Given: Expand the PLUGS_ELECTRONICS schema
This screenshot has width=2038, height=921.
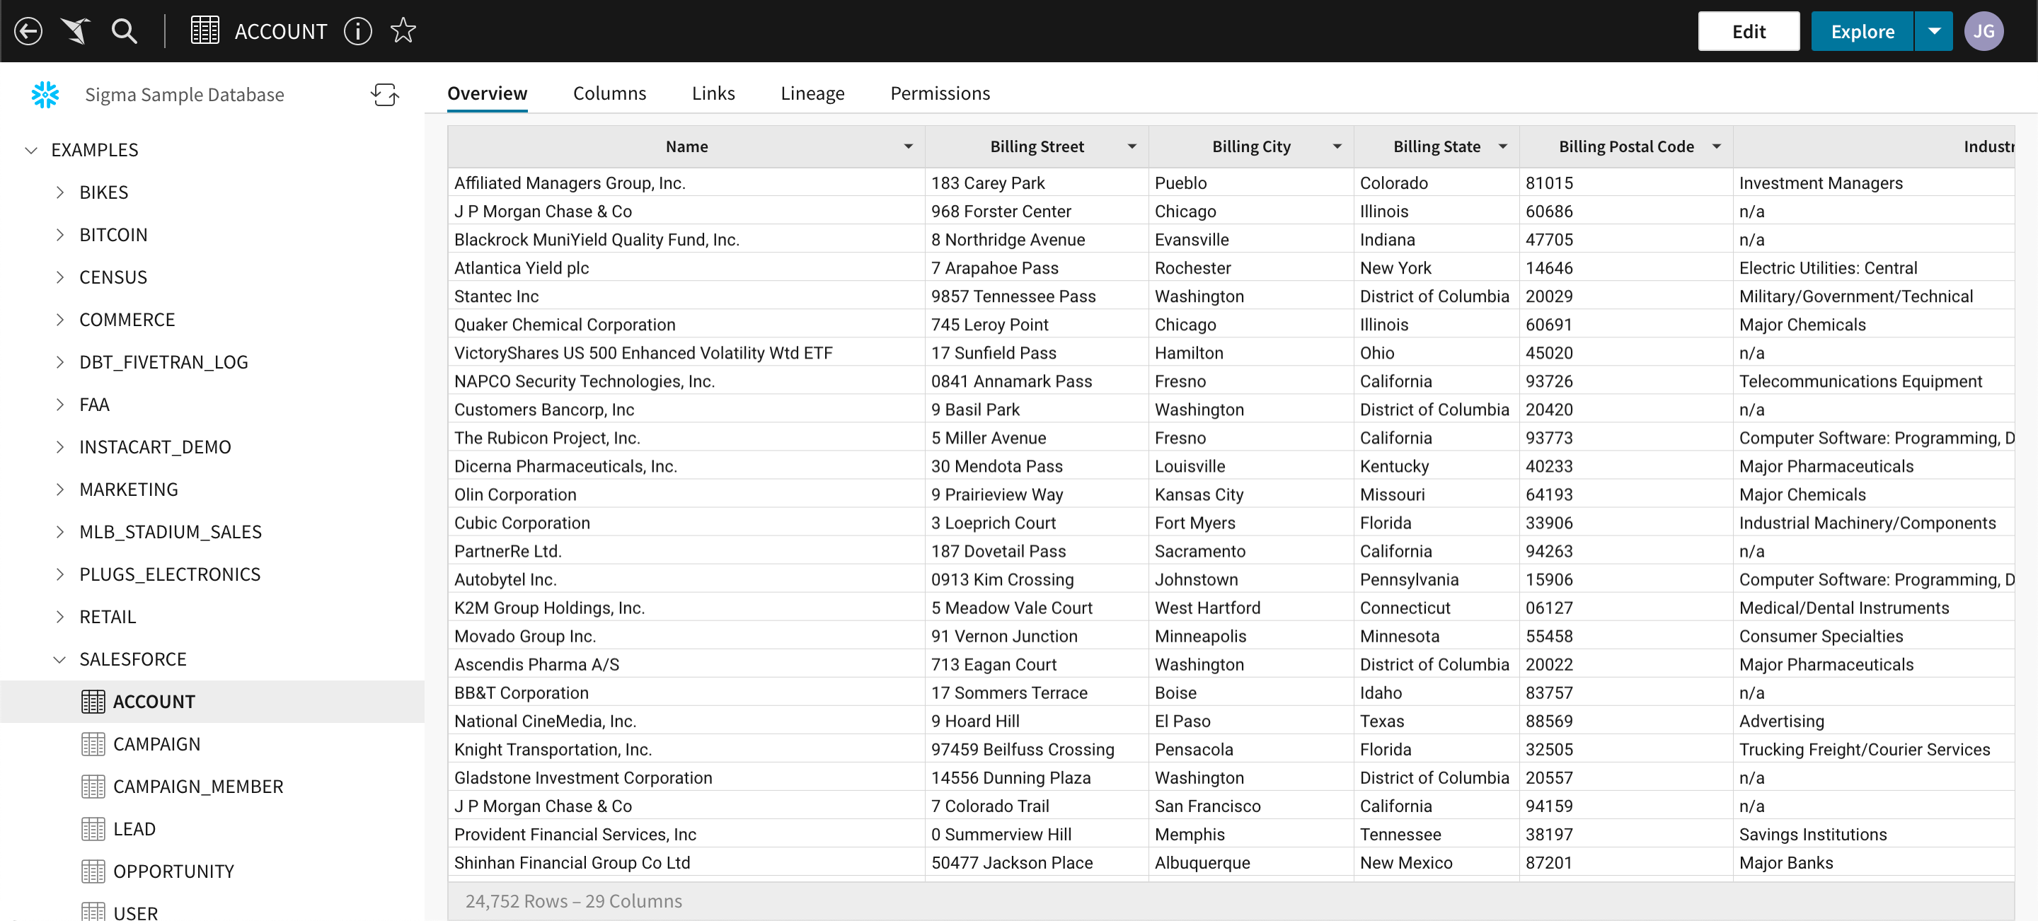Looking at the screenshot, I should (x=60, y=574).
